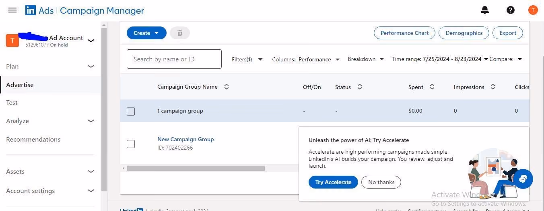The height and width of the screenshot is (211, 544).
Task: Sort by Status column arrows
Action: pos(360,87)
